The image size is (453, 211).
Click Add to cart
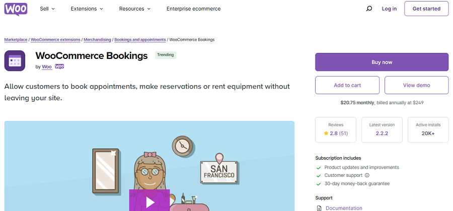[x=347, y=85]
